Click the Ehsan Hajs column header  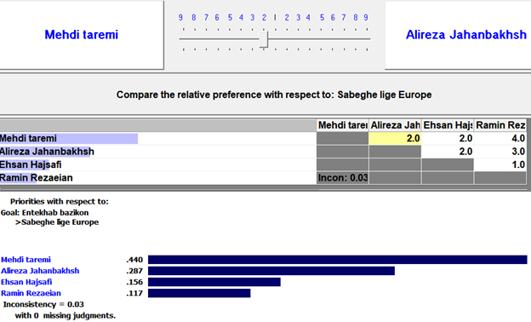(x=448, y=125)
